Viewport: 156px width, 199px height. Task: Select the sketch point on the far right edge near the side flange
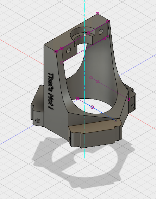(129, 99)
